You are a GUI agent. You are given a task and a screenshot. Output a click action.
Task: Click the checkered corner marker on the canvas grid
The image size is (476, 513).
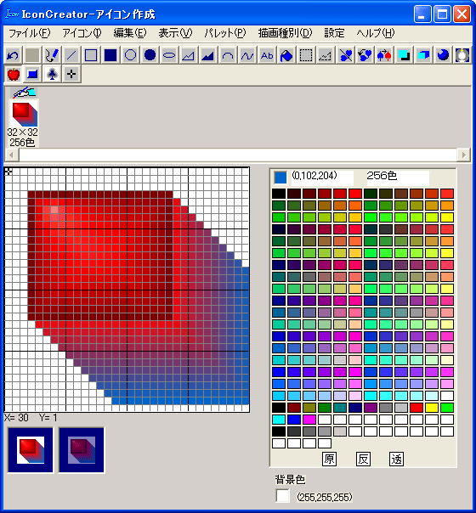[8, 171]
